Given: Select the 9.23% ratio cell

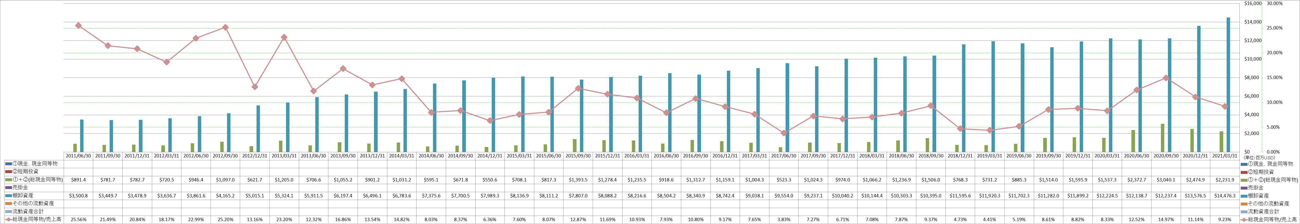Looking at the screenshot, I should pos(1225,219).
